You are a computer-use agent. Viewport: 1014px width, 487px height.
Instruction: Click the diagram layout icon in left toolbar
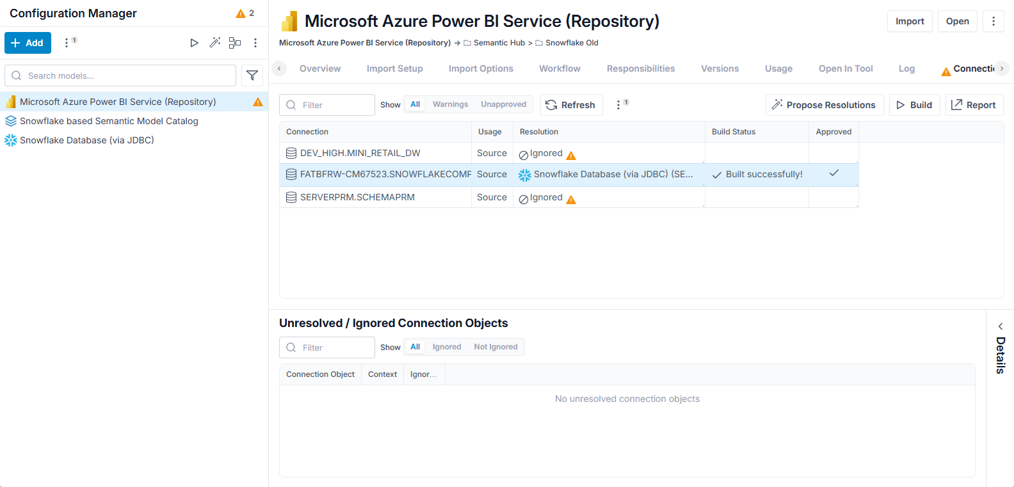pyautogui.click(x=235, y=43)
